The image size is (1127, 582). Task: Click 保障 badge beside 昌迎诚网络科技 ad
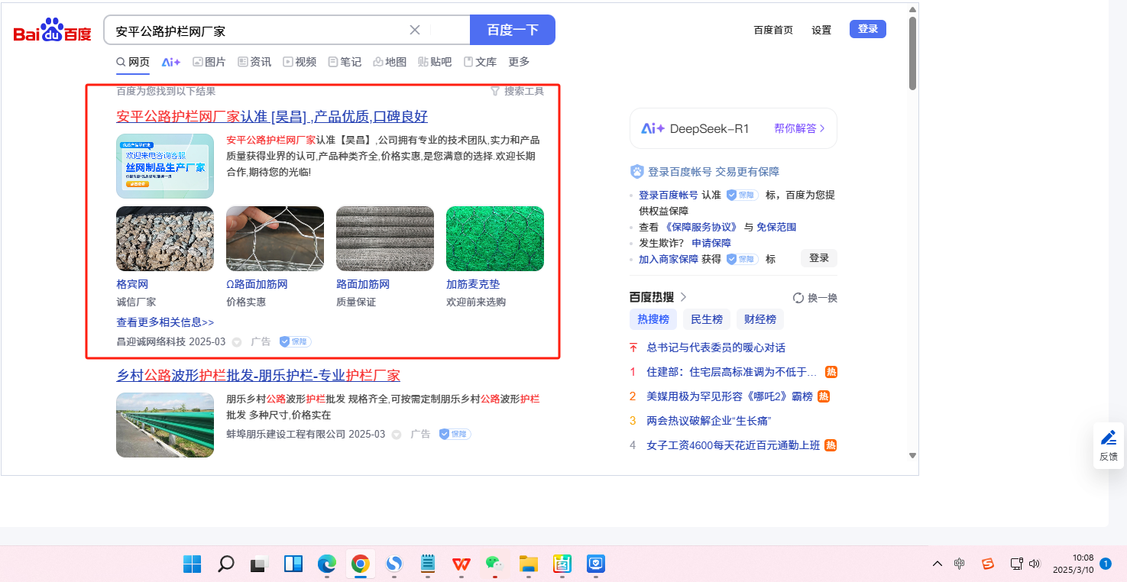[295, 341]
